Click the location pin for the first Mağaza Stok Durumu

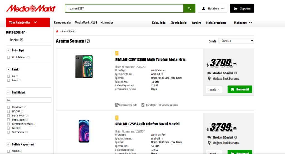click(x=209, y=79)
